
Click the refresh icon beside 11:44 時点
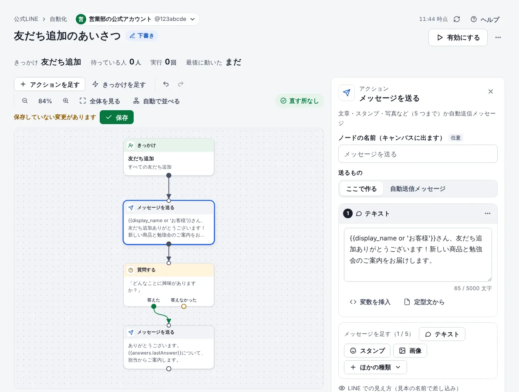click(457, 19)
